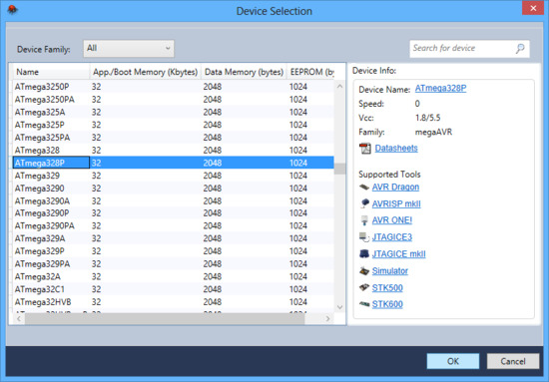Select the ATmega329PA row
Image resolution: width=549 pixels, height=382 pixels.
174,263
